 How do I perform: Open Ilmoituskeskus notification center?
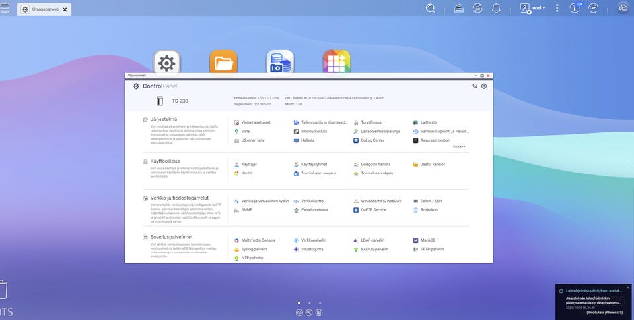310,132
